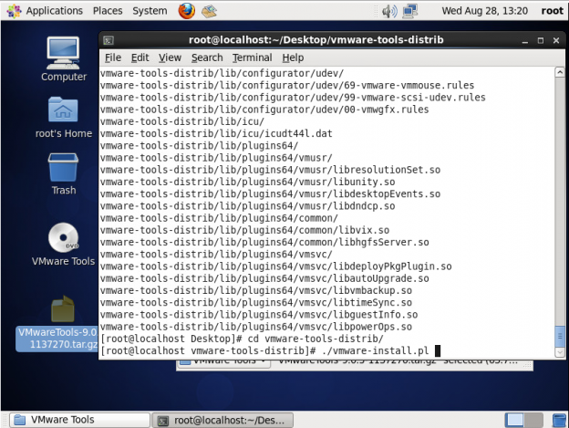Open the Search menu in terminal
The width and height of the screenshot is (569, 428).
pyautogui.click(x=207, y=57)
